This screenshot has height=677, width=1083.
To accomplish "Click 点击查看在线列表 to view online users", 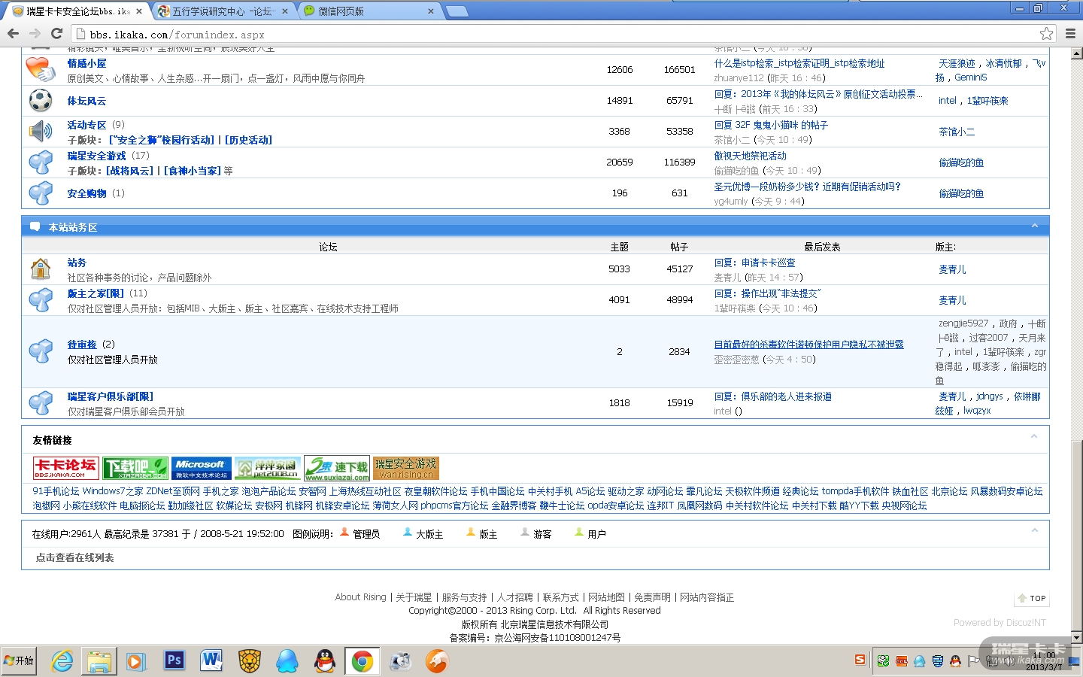I will (x=74, y=557).
